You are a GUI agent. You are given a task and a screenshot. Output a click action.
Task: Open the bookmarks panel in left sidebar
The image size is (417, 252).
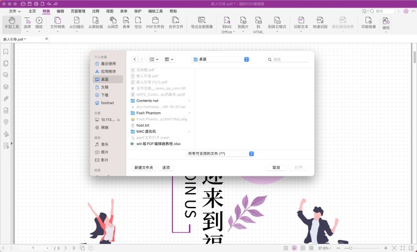pyautogui.click(x=6, y=51)
